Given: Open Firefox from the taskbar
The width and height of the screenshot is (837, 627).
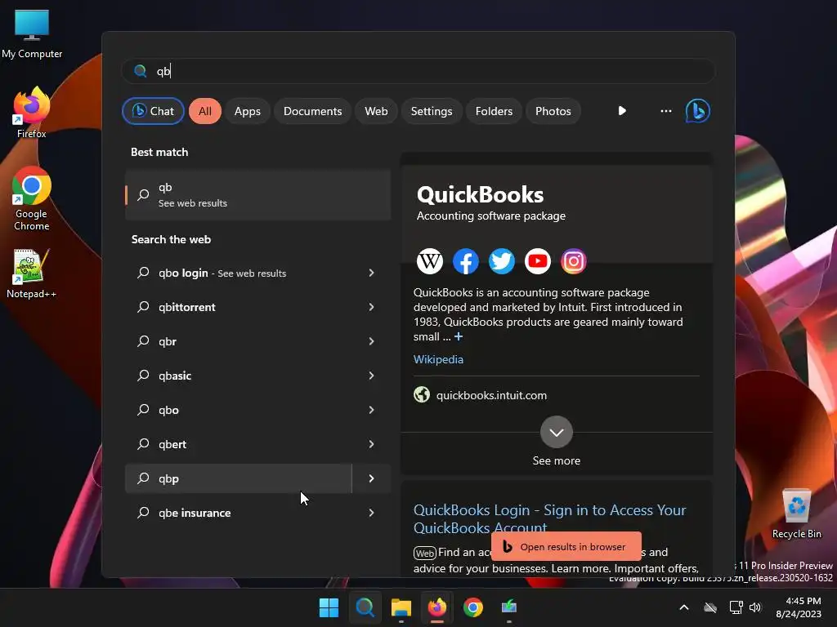Looking at the screenshot, I should [437, 607].
